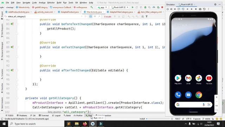Open the Pixel 4 API 32 device dropdown
Screen dimensions: 225x127
[120, 7]
